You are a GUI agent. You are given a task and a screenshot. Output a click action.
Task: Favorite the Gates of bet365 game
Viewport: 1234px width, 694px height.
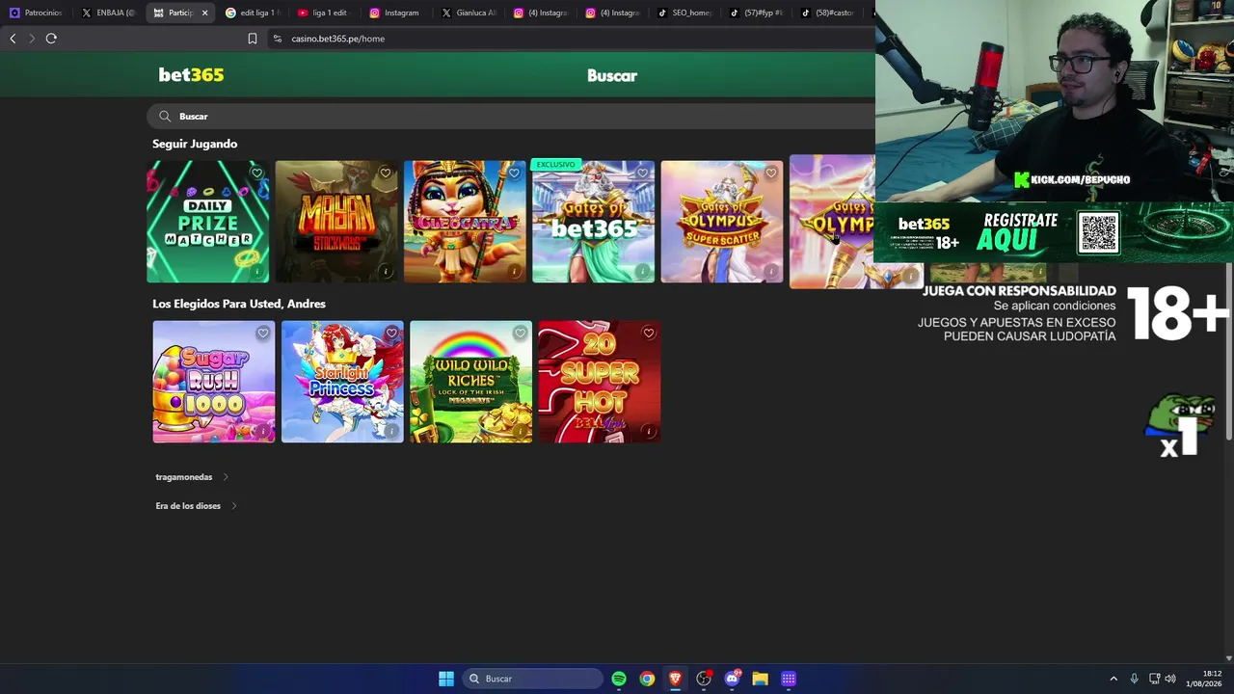tap(642, 173)
